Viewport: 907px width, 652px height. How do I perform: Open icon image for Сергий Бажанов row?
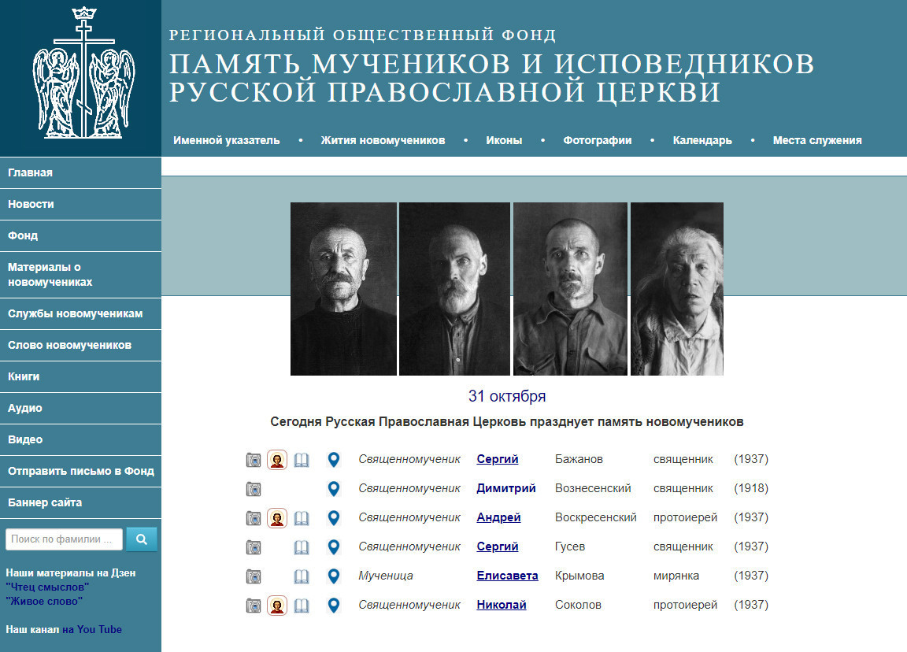[277, 460]
